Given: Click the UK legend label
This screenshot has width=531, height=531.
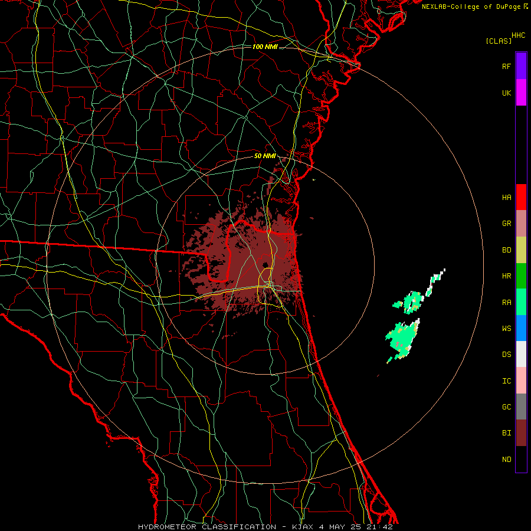Looking at the screenshot, I should (506, 93).
